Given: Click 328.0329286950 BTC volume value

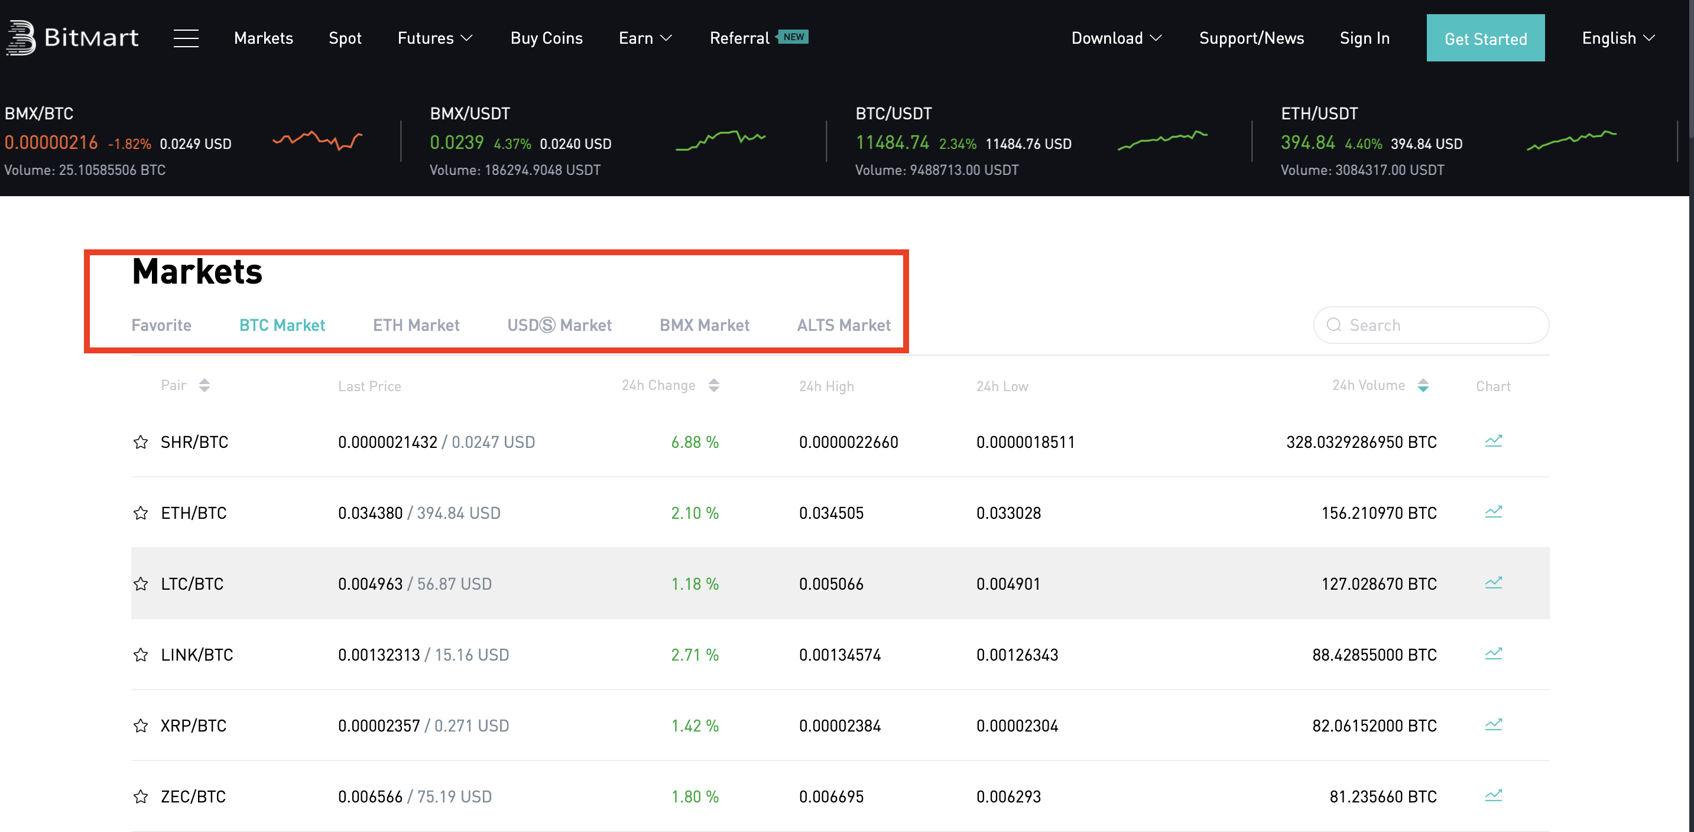Looking at the screenshot, I should 1361,442.
